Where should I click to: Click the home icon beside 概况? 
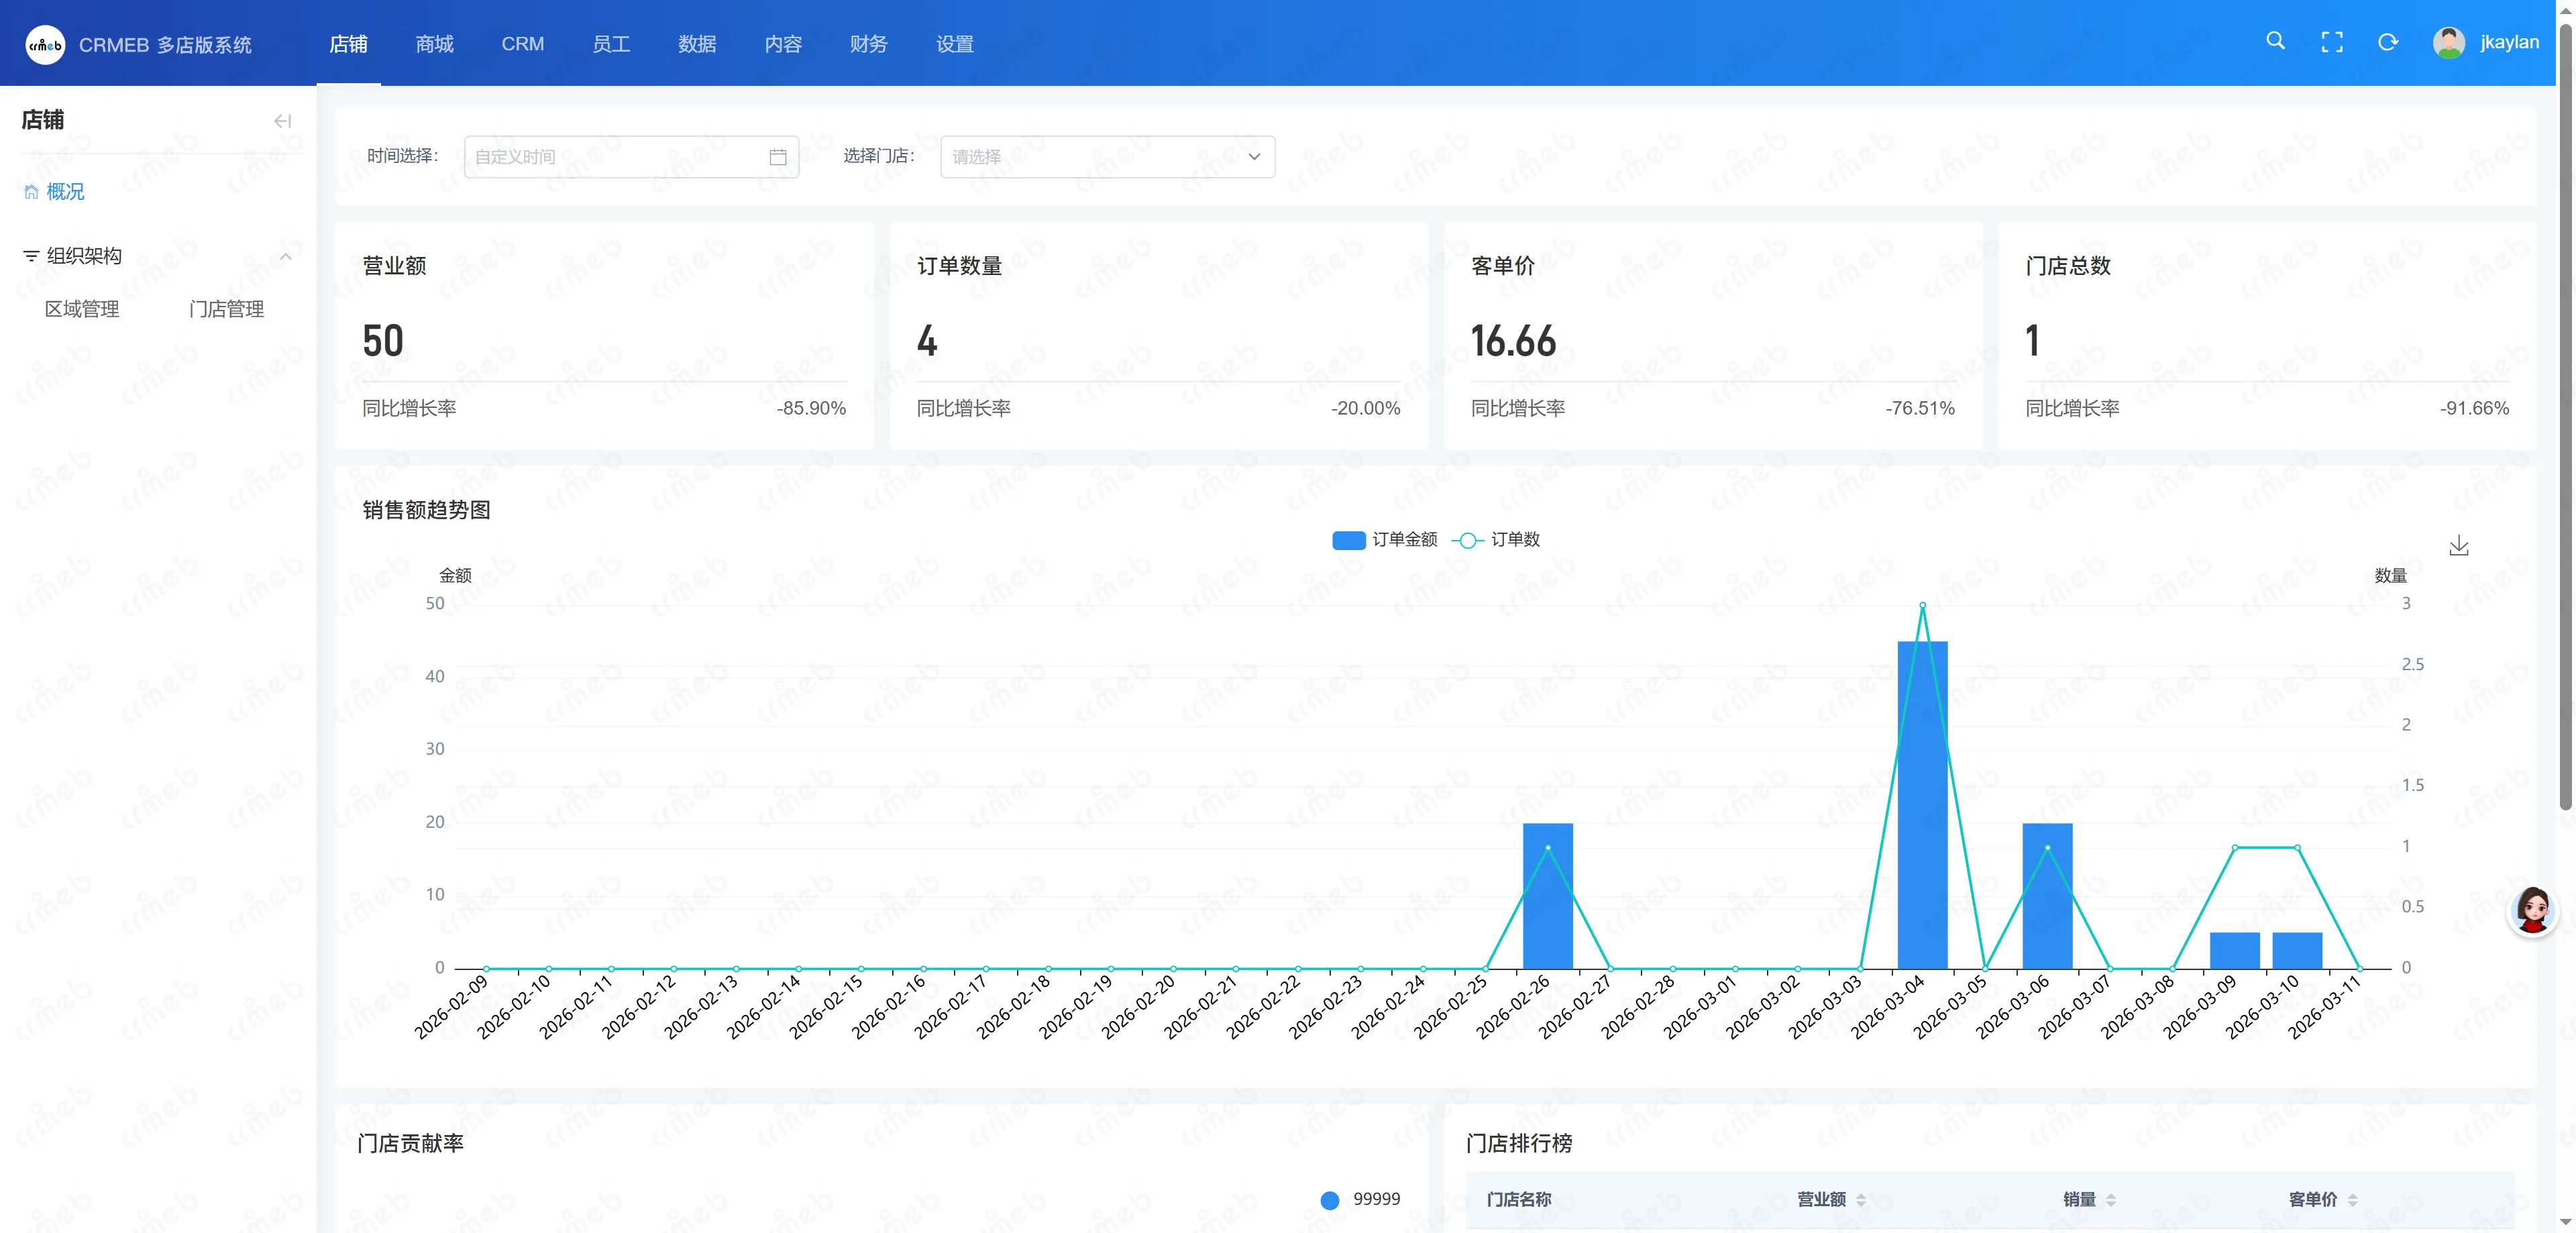click(x=31, y=192)
